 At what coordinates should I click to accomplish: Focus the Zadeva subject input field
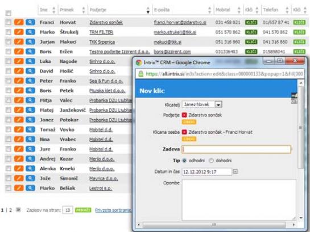(237, 149)
